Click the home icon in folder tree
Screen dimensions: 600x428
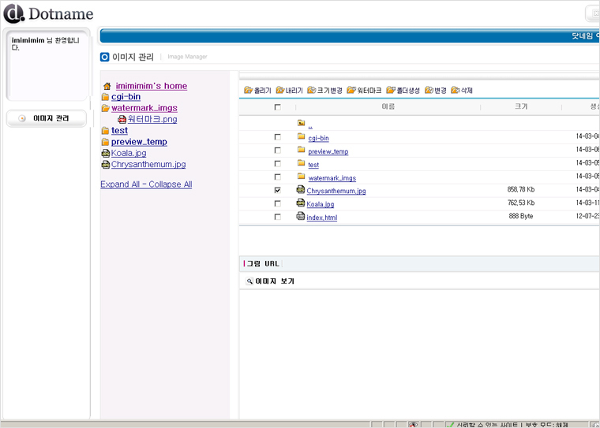pyautogui.click(x=107, y=86)
